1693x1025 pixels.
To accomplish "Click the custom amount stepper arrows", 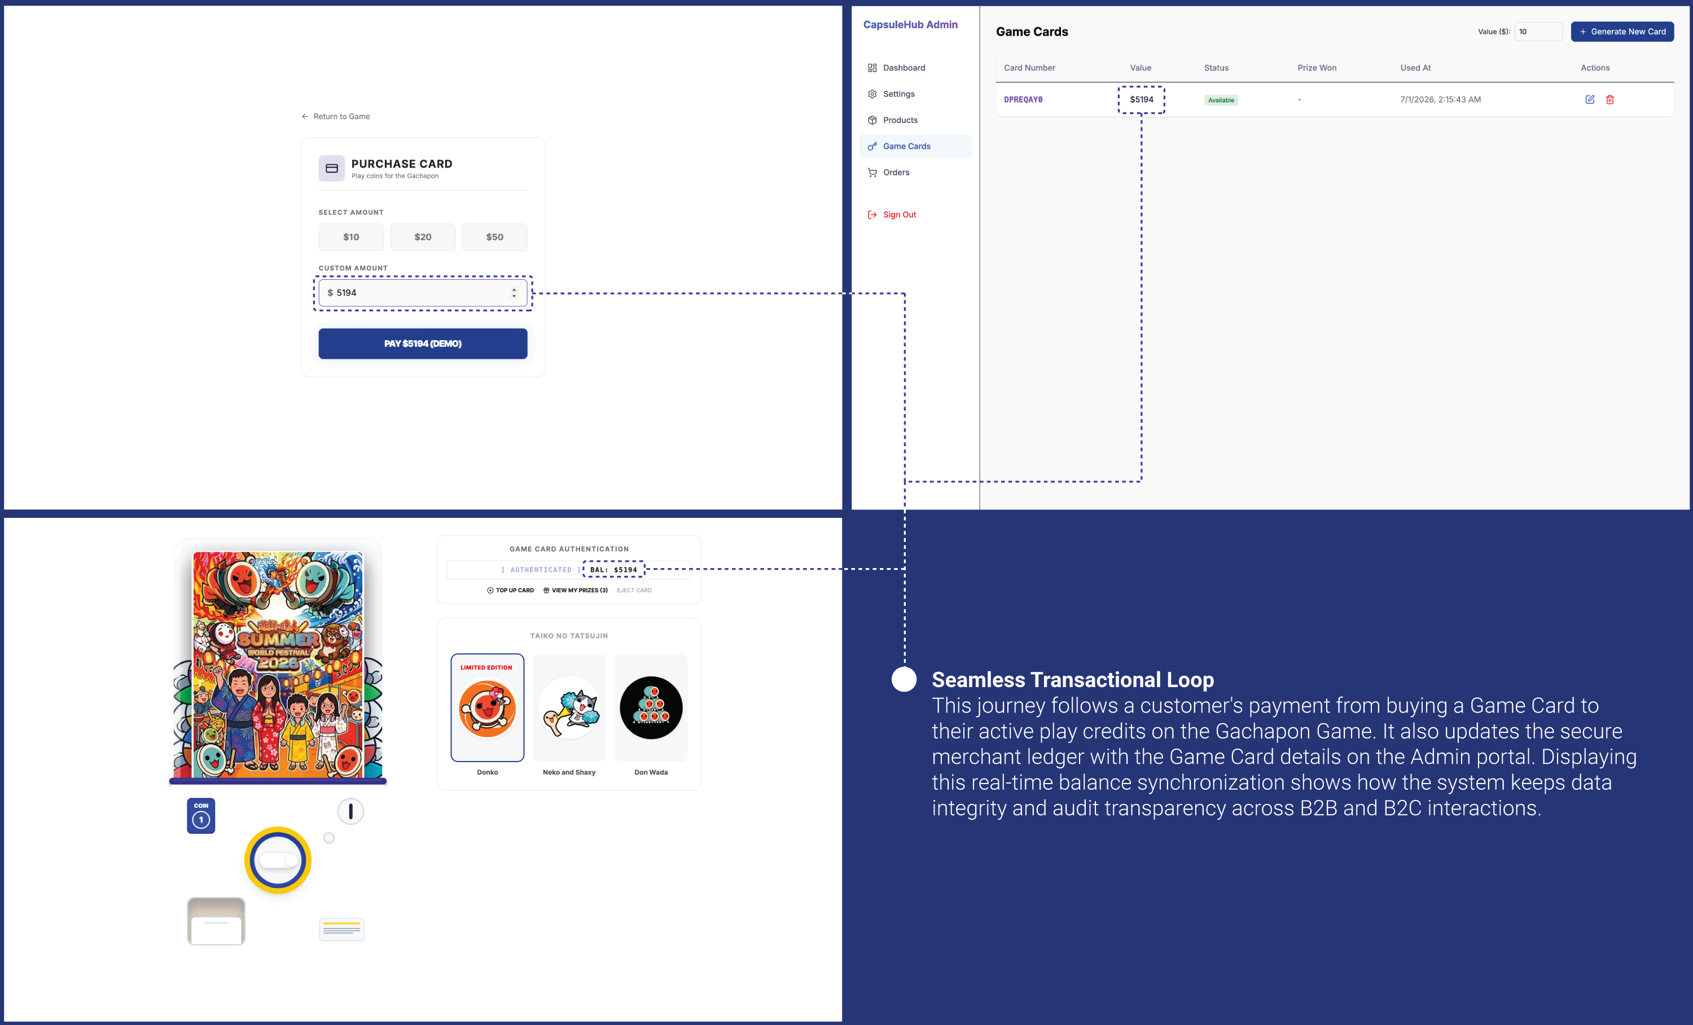I will pos(514,293).
